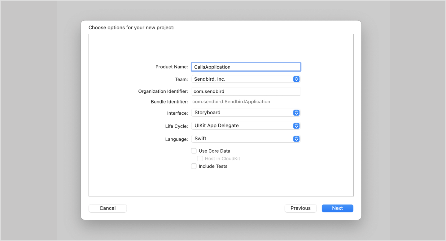Click the Life Cycle dropdown arrows icon
The height and width of the screenshot is (241, 446).
pos(296,126)
